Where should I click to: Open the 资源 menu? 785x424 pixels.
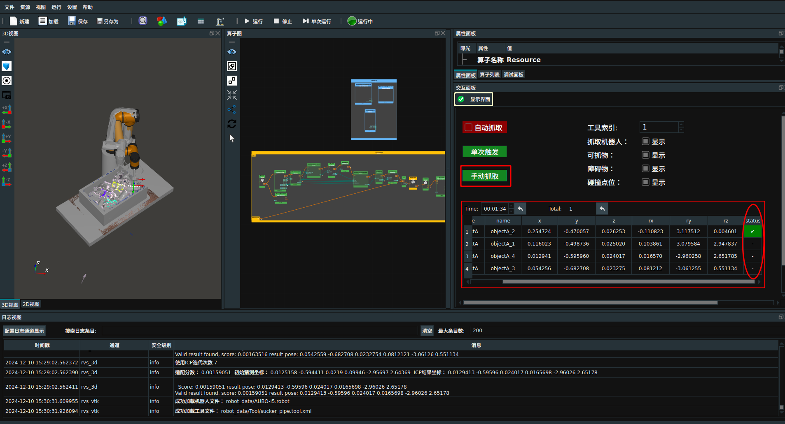point(25,7)
